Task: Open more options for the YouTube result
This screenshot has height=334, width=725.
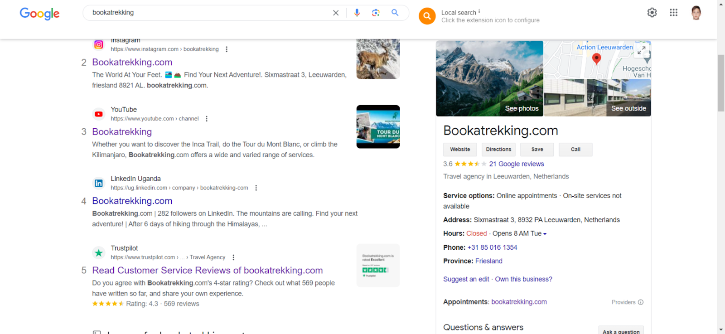Action: 207,119
